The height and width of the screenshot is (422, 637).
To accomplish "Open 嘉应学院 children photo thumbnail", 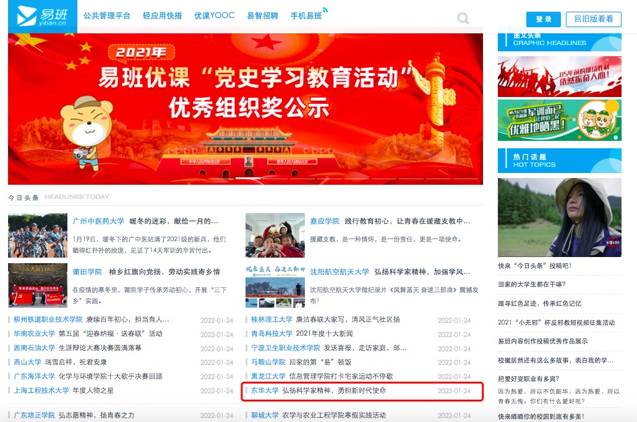I will coord(275,235).
